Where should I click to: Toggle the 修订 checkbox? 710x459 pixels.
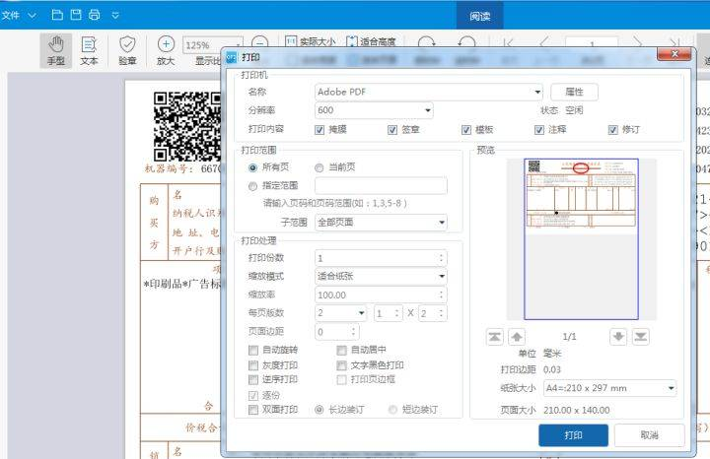coord(613,130)
